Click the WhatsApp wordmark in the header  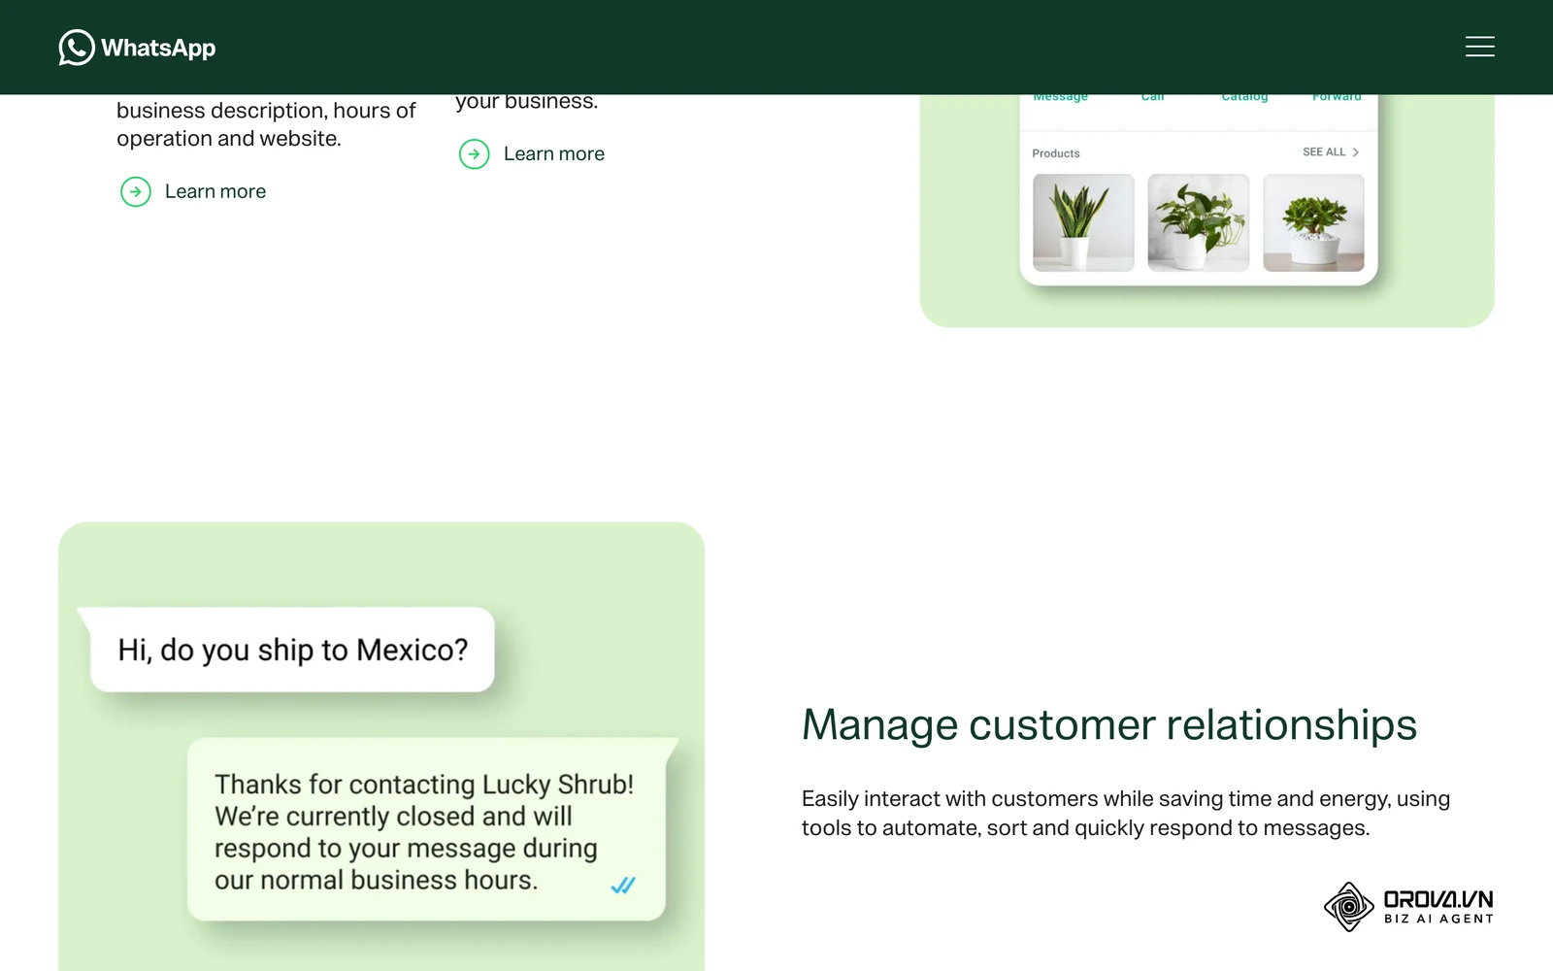click(x=158, y=49)
